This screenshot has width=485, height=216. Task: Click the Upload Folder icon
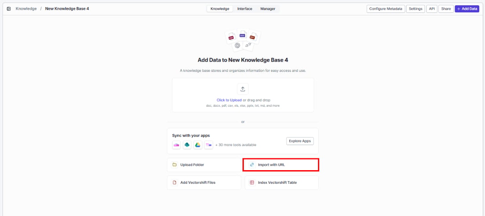tap(175, 164)
